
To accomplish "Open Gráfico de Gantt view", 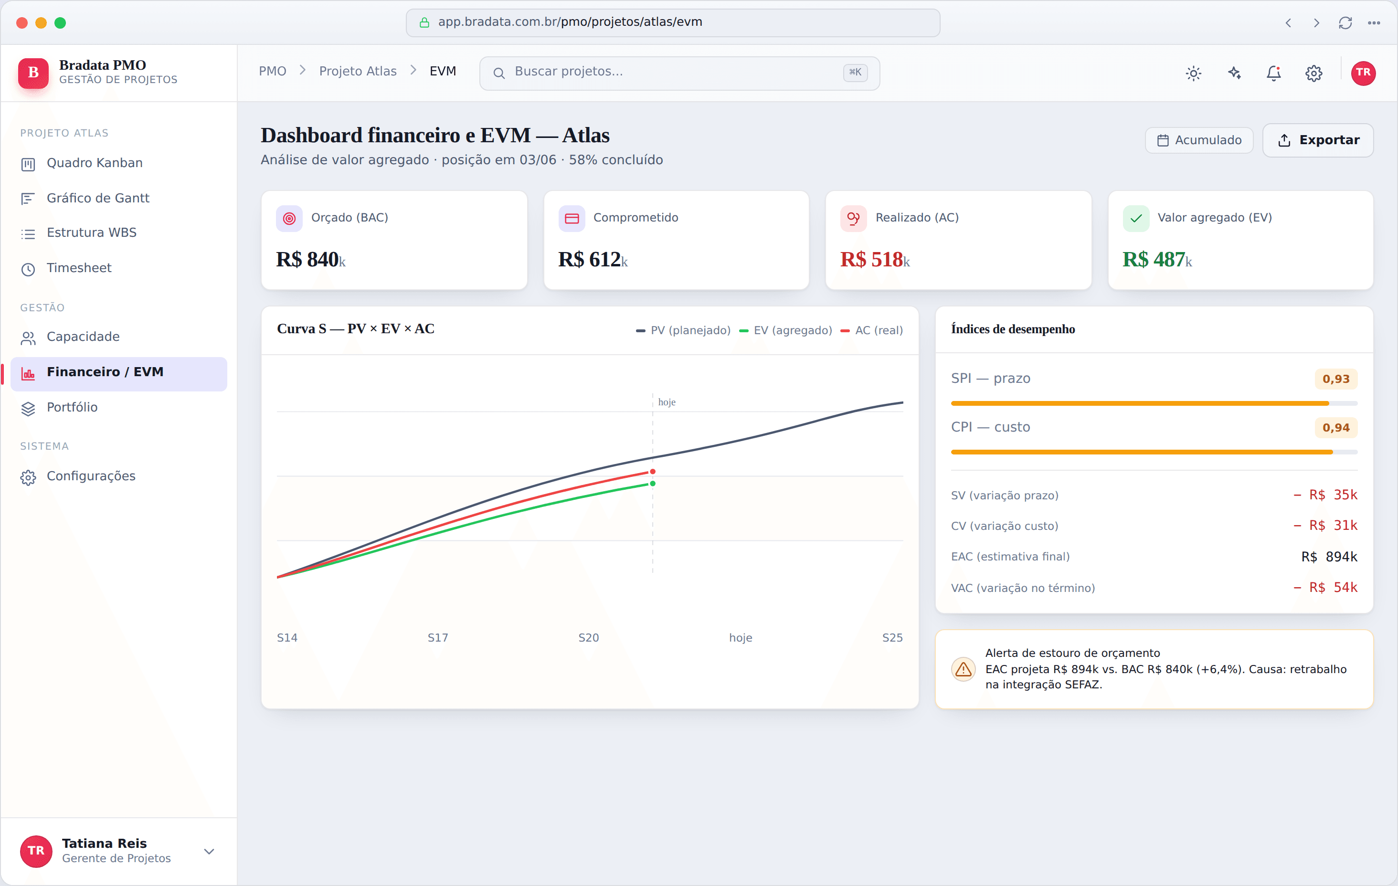I will pos(118,199).
